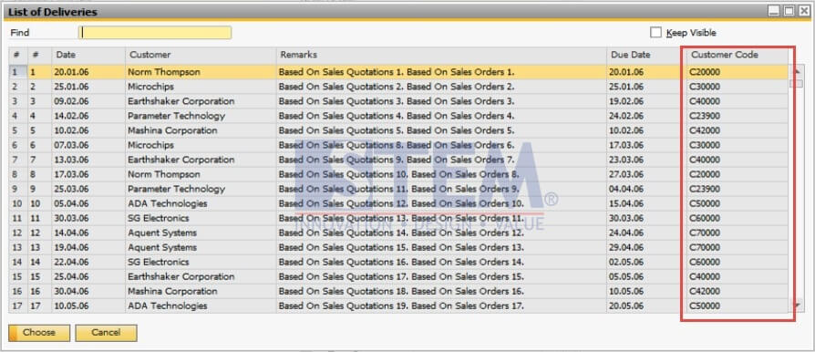Viewport: 815px width, 352px height.
Task: Click due date 20.05.06
Action: tap(626, 305)
